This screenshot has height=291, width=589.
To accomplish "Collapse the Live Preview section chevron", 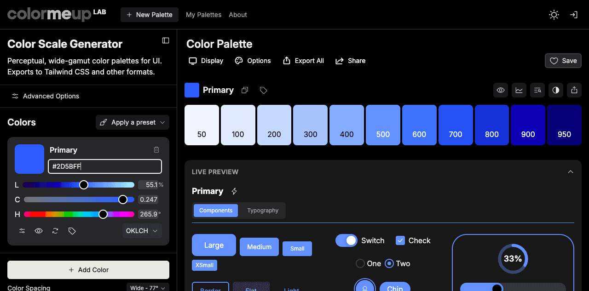I will click(571, 172).
